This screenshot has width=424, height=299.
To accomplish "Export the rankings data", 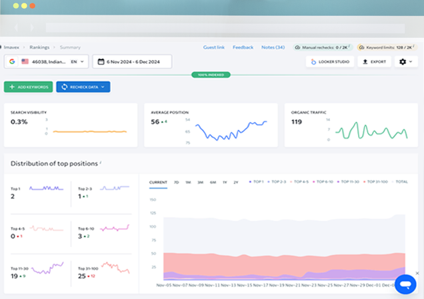I will (375, 62).
